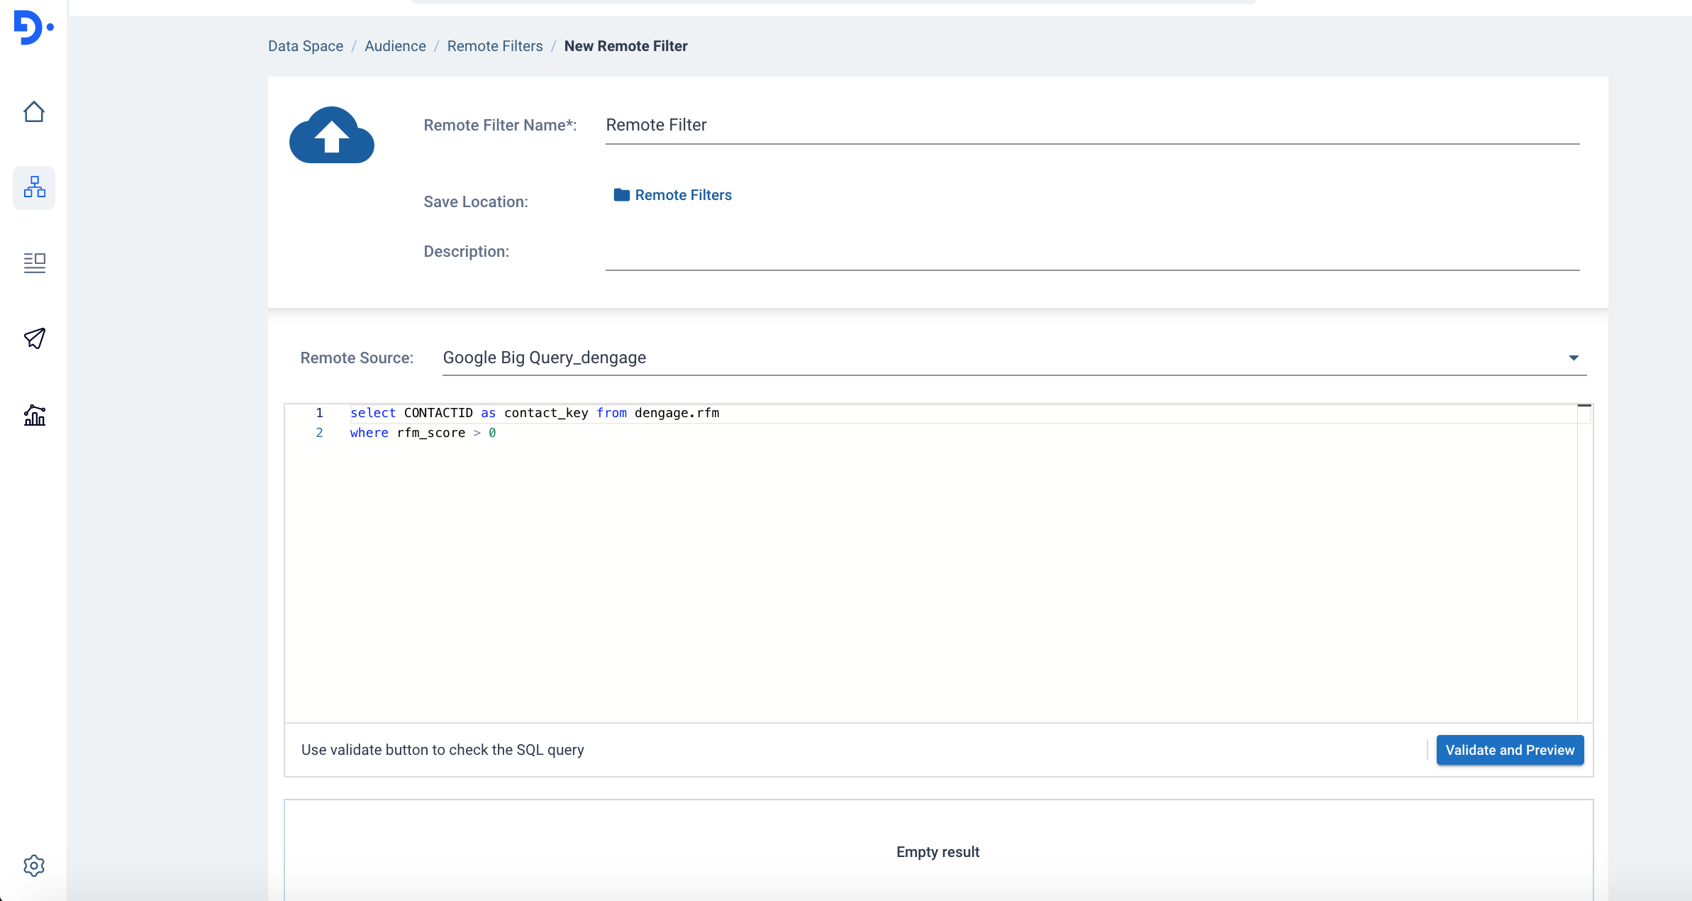Image resolution: width=1692 pixels, height=901 pixels.
Task: Click into the Description input field
Action: [1092, 255]
